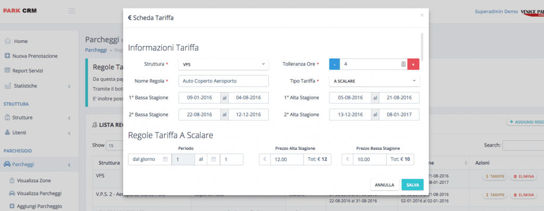Click the Nome Regola text field
Image resolution: width=544 pixels, height=211 pixels.
pos(224,81)
